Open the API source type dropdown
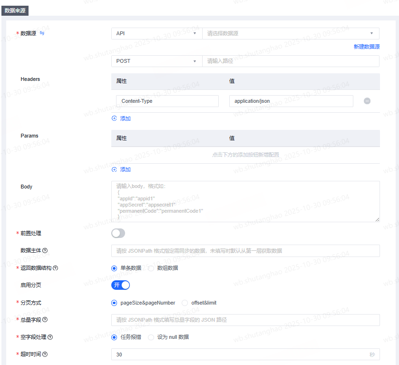 point(156,33)
